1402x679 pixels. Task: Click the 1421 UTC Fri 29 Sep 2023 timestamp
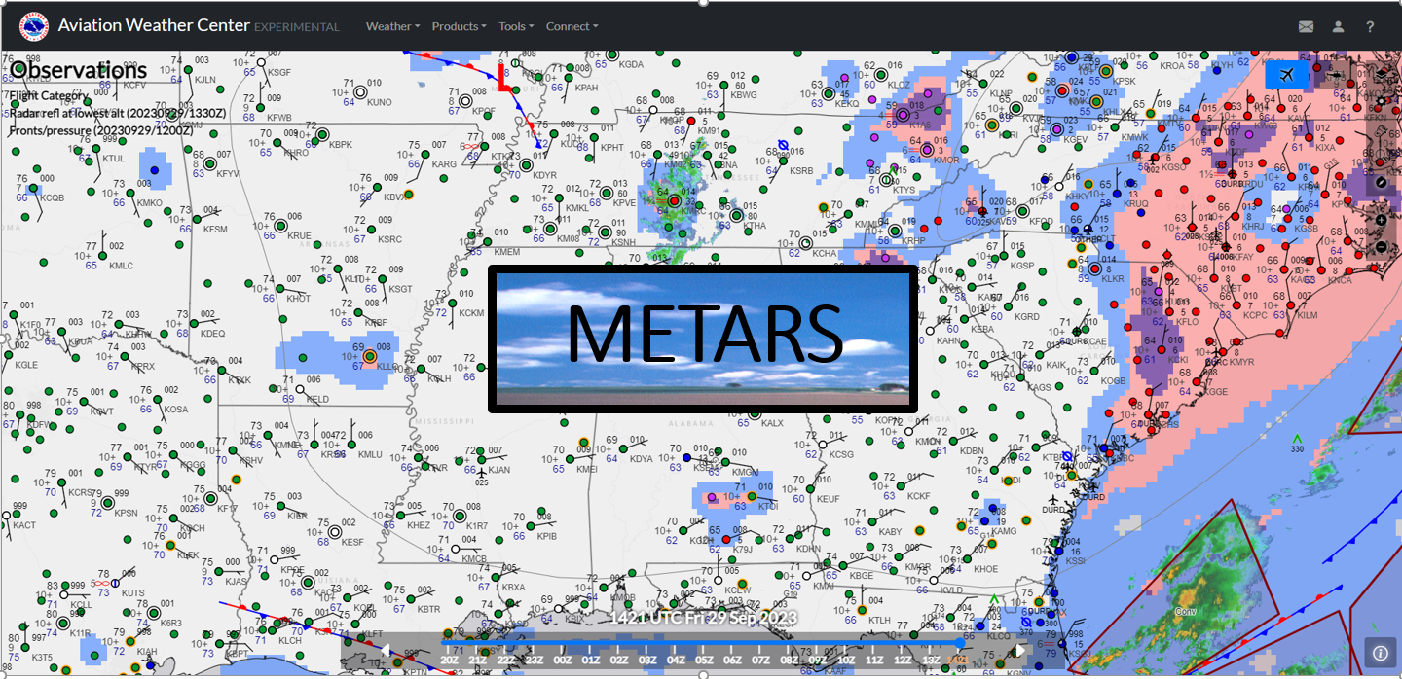tap(703, 618)
